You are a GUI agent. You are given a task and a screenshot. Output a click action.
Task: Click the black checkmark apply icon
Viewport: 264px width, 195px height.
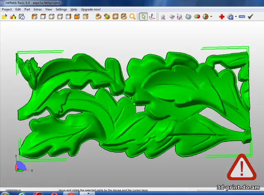click(250, 16)
